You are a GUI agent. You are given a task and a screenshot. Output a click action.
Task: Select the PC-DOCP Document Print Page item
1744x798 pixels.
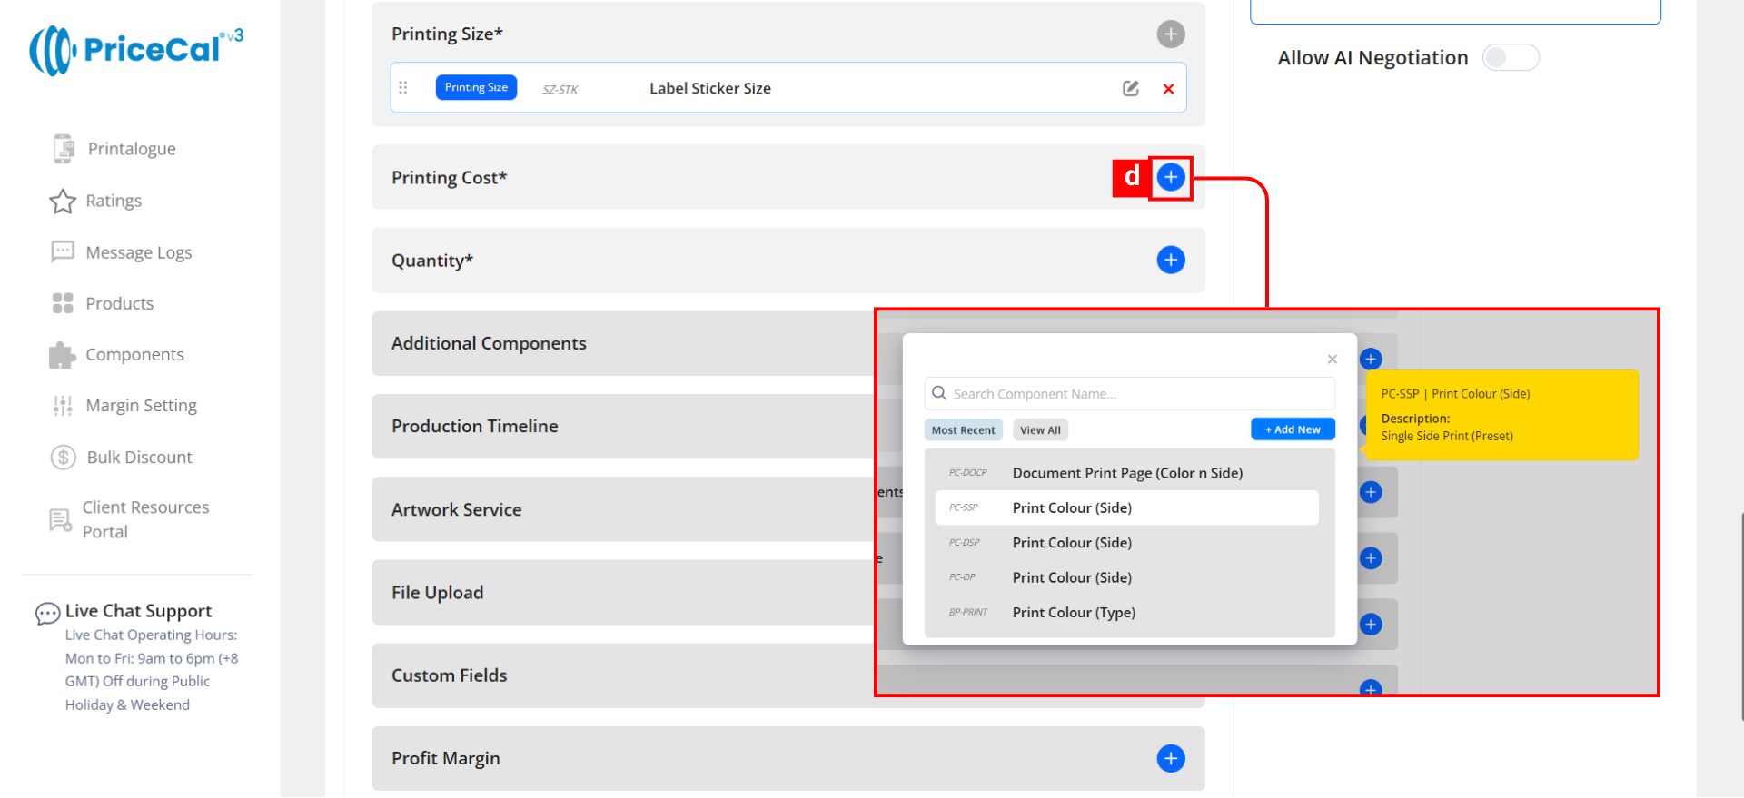(1126, 473)
